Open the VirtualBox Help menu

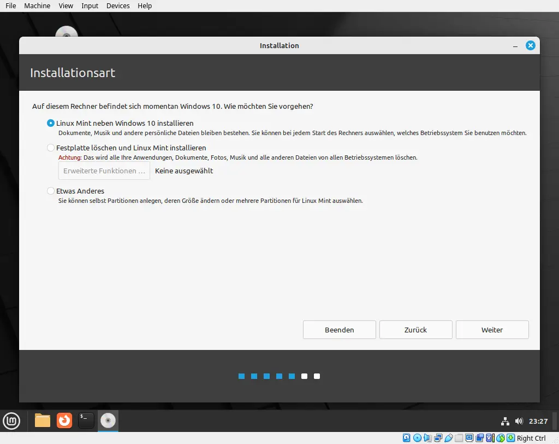(145, 5)
